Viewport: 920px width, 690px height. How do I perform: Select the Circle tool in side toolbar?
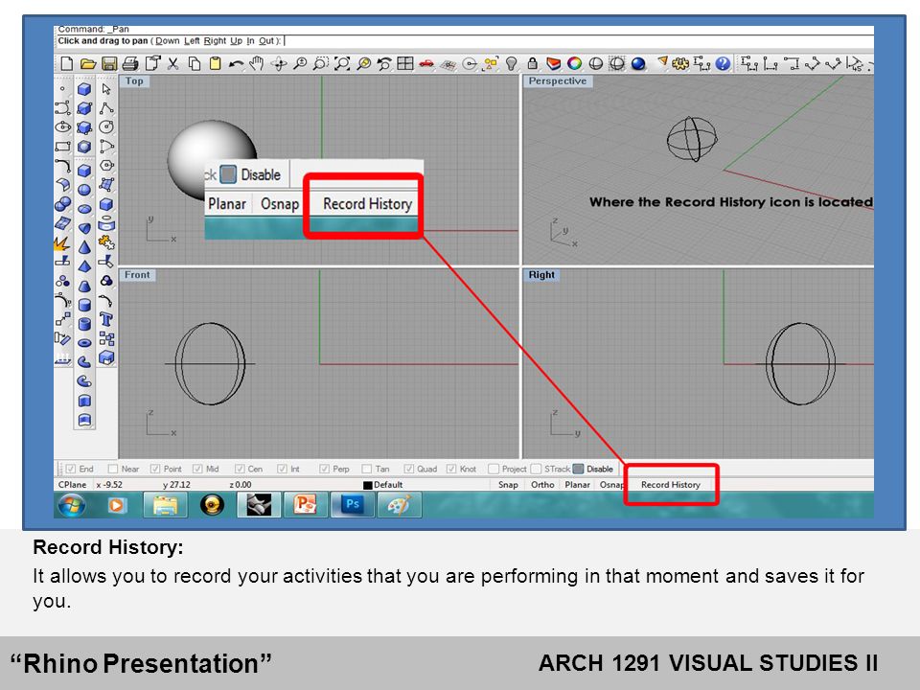coord(106,126)
